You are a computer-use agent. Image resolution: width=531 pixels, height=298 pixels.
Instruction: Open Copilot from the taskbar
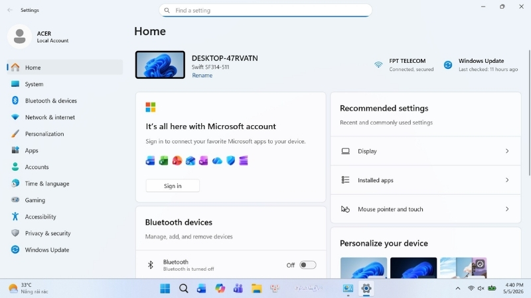(220, 289)
